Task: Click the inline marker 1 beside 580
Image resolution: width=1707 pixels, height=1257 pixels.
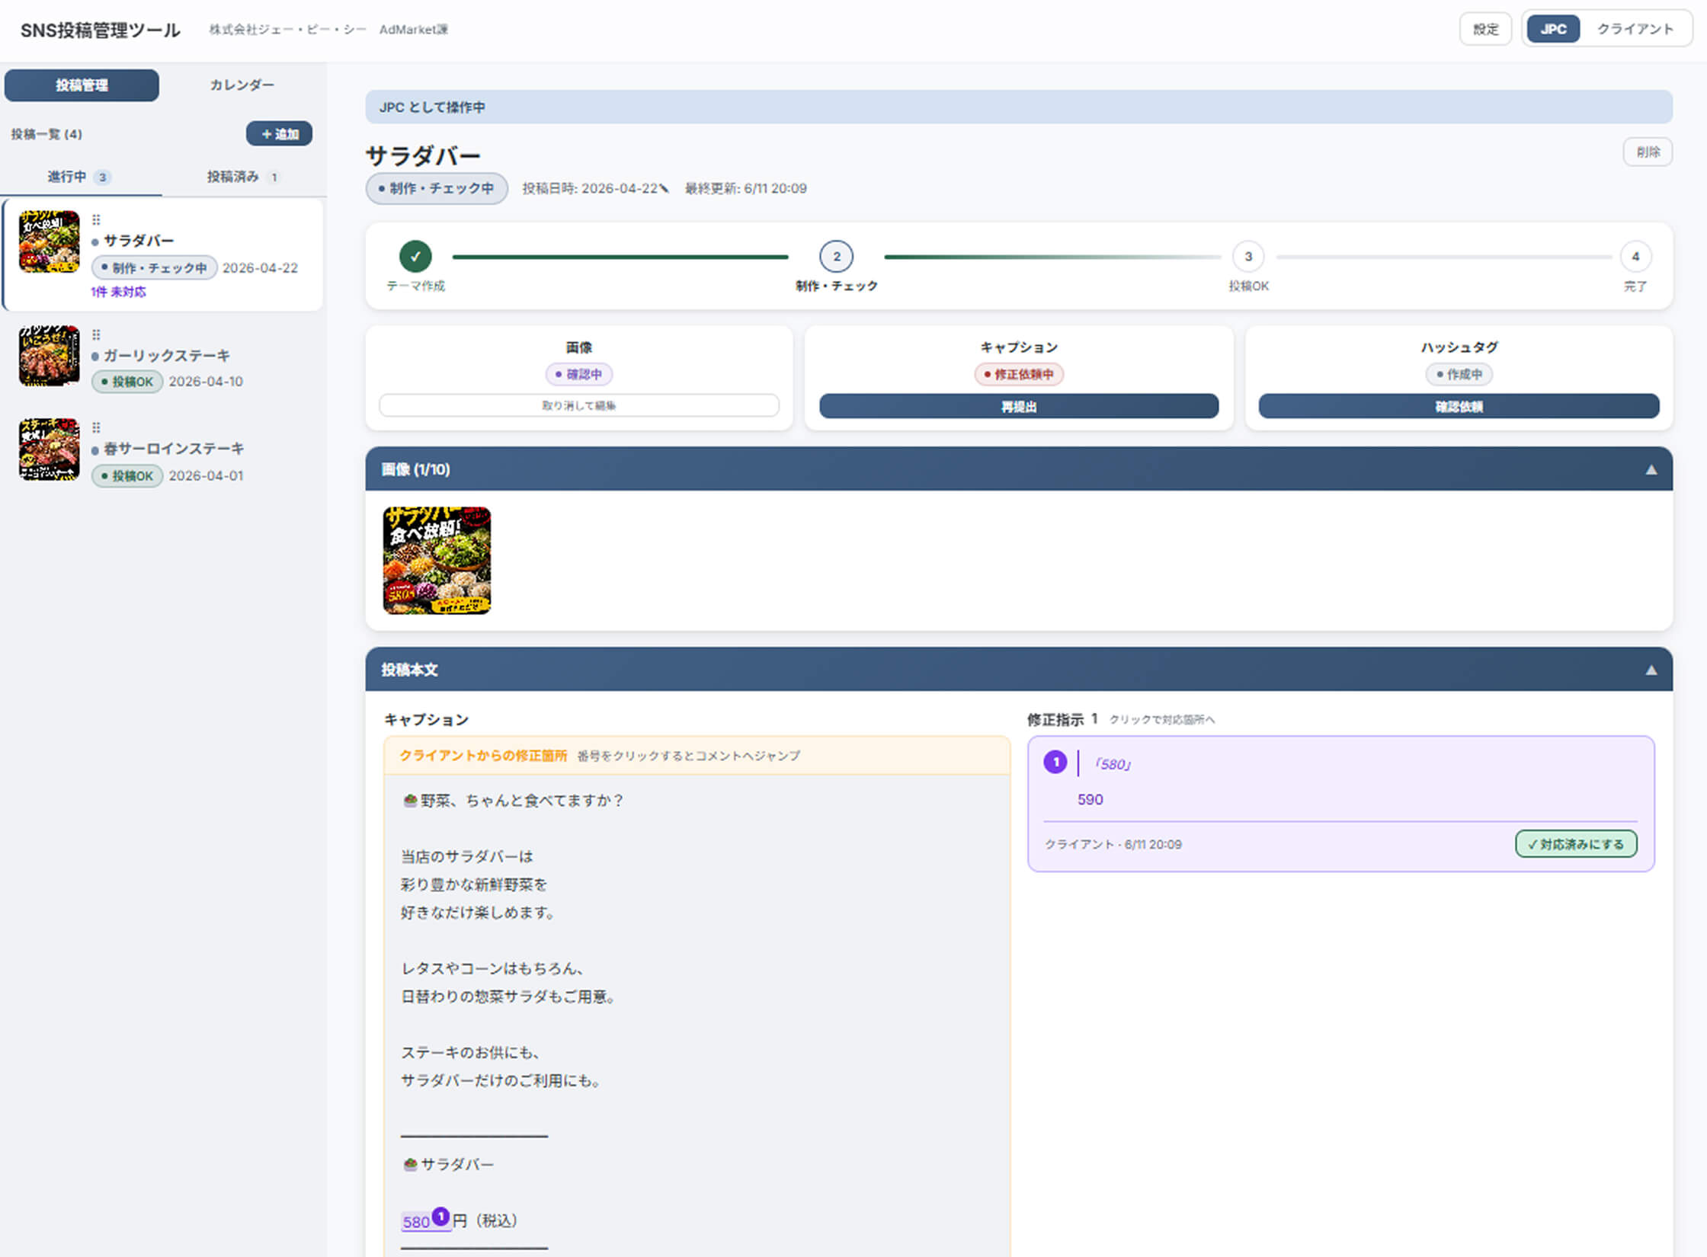Action: point(440,1216)
